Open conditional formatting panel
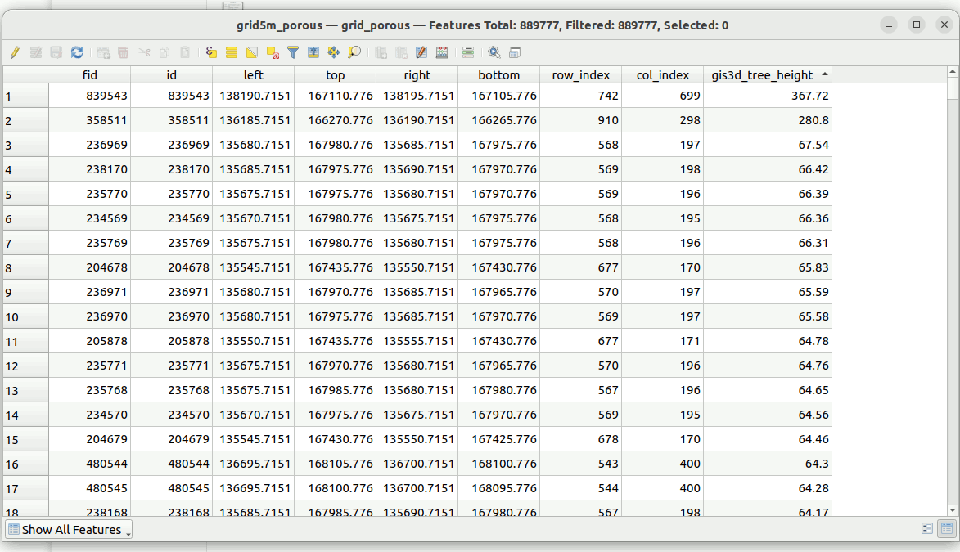 click(468, 52)
